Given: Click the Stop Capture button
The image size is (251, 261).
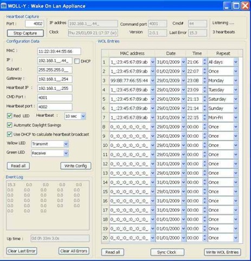Looking at the screenshot, I should 25,33.
